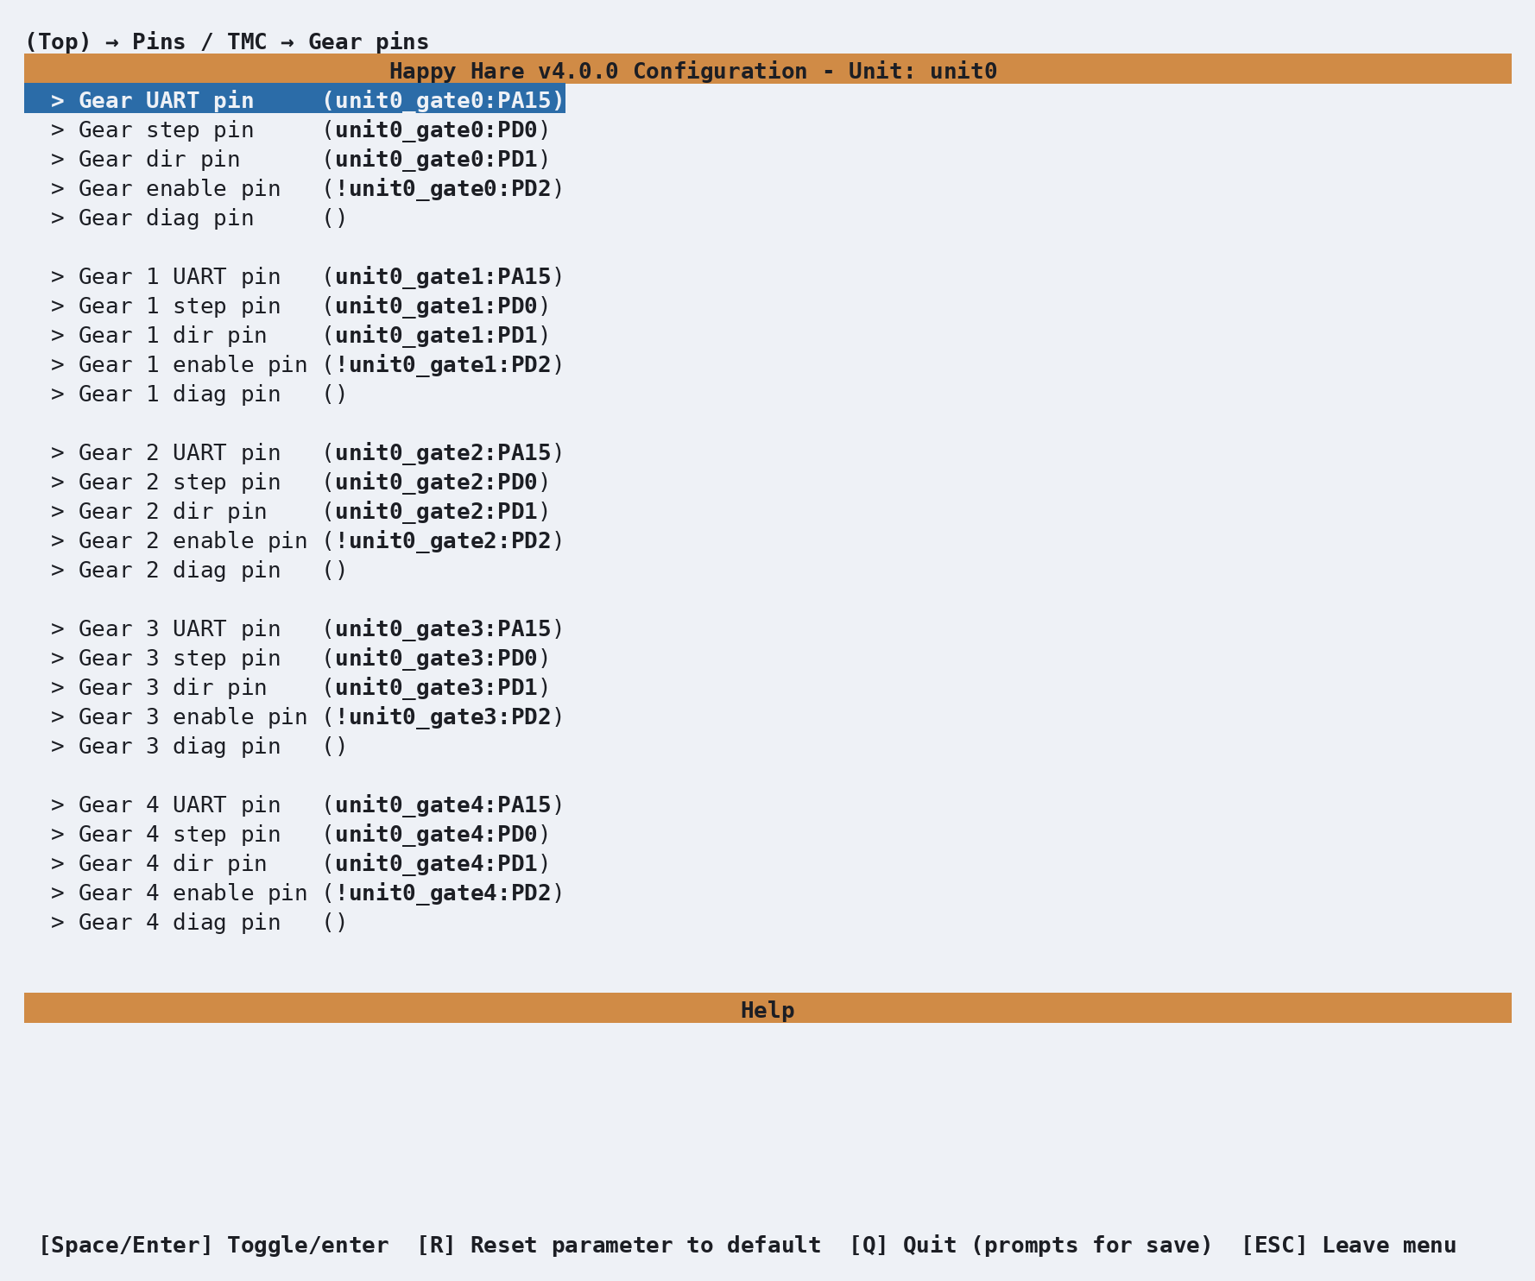Image resolution: width=1535 pixels, height=1281 pixels.
Task: Choose the Gear 4 enable pin row
Action: (x=306, y=893)
